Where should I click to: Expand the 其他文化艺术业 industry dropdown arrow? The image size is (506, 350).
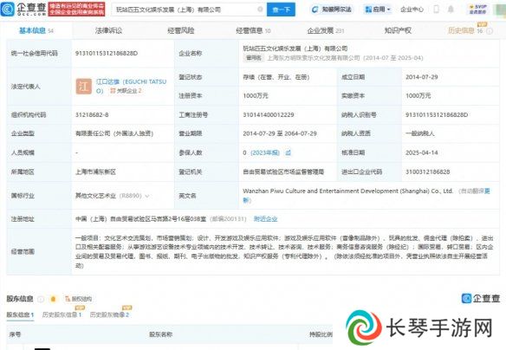[x=147, y=196]
